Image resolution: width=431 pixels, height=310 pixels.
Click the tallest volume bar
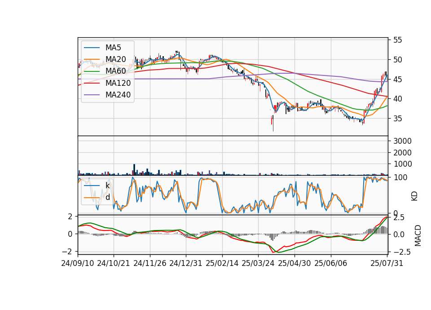(x=134, y=170)
